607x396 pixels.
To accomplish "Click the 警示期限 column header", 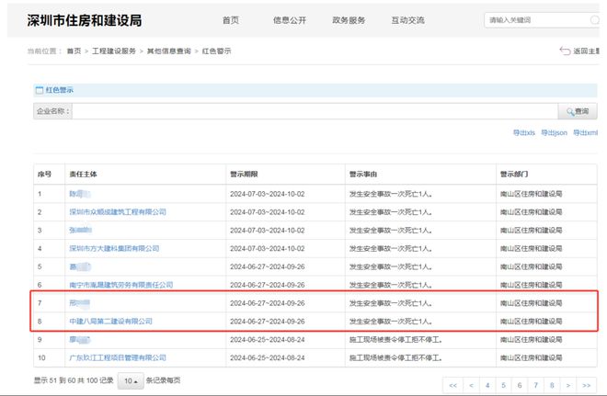I will [244, 175].
